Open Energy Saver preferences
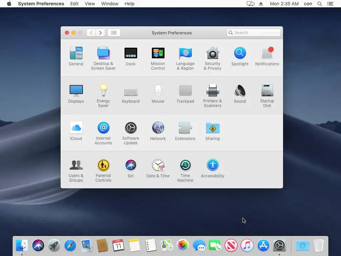This screenshot has height=256, width=341. coord(103,96)
